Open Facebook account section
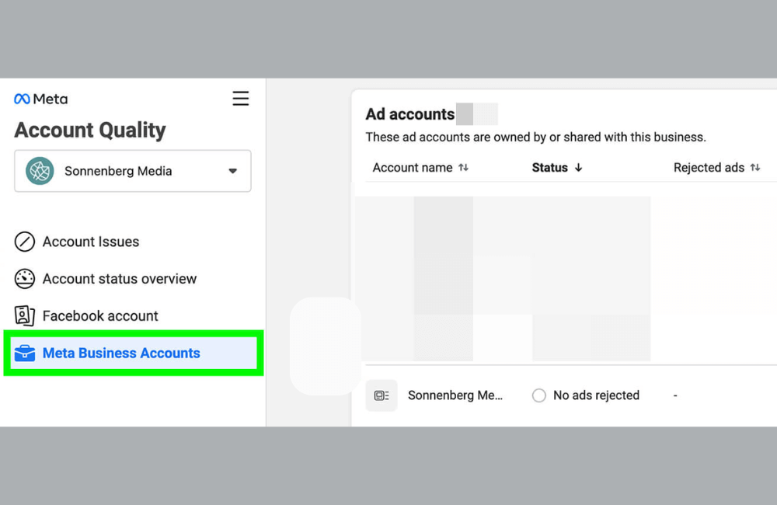777x505 pixels. point(100,316)
